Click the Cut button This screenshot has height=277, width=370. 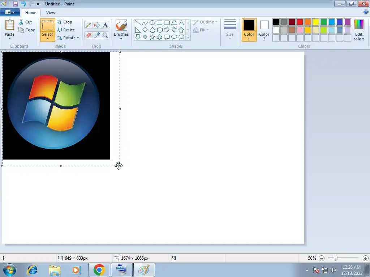(25, 22)
